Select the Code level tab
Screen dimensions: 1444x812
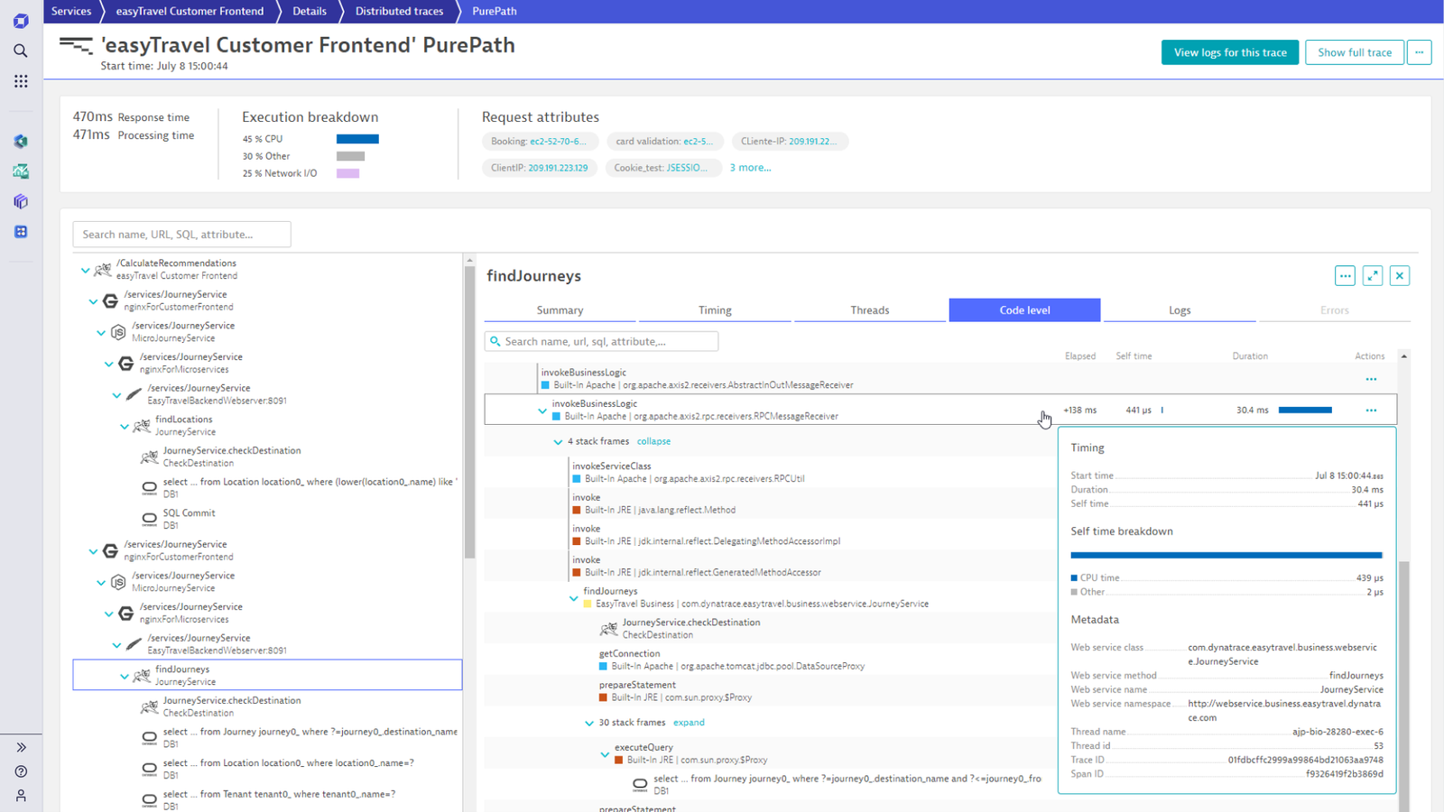[1024, 310]
